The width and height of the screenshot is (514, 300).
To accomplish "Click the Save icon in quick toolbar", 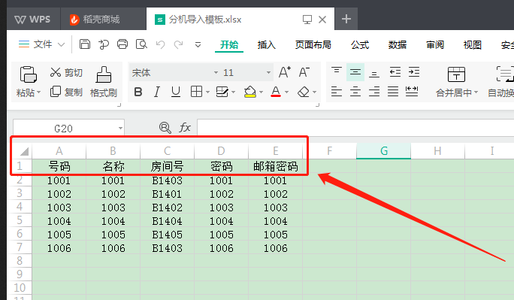I will pos(85,44).
